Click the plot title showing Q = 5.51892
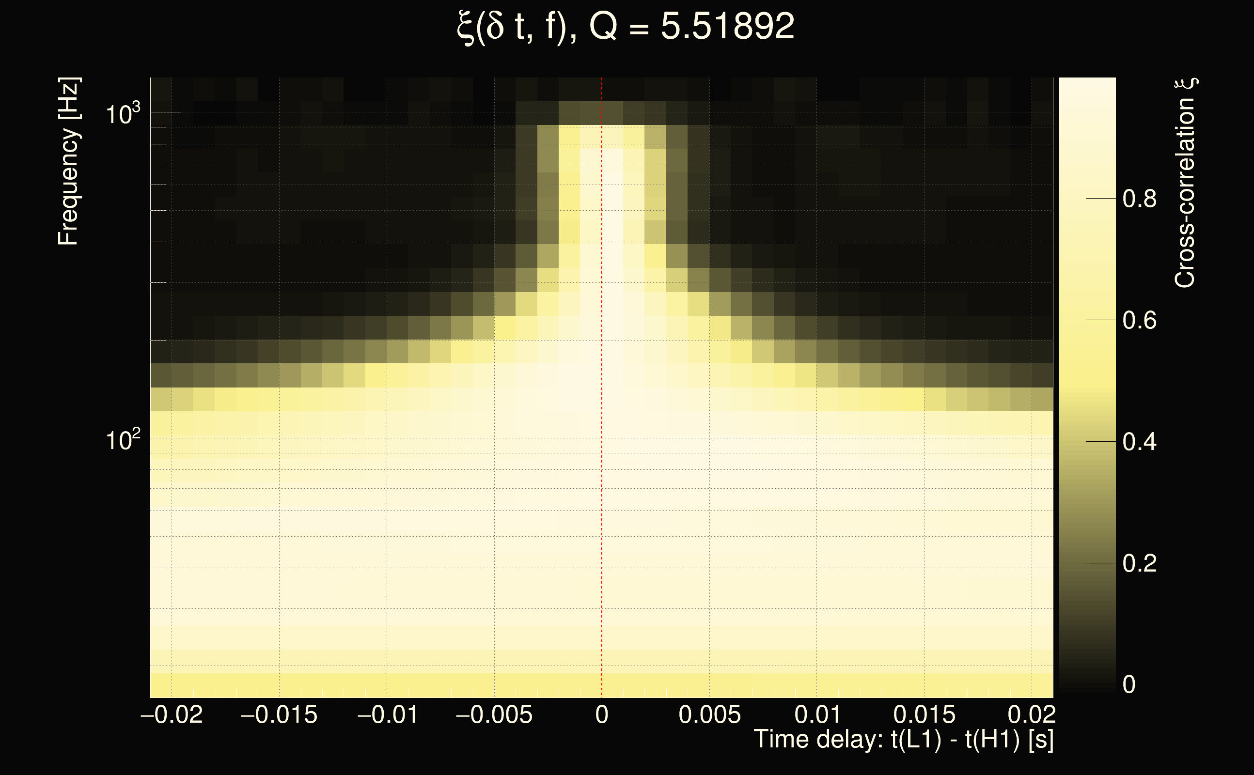The height and width of the screenshot is (775, 1254). (x=626, y=27)
